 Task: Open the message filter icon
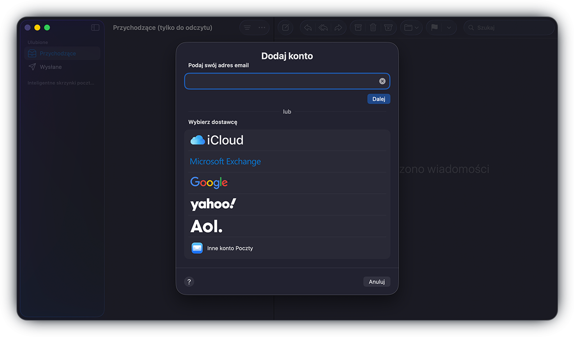[247, 28]
